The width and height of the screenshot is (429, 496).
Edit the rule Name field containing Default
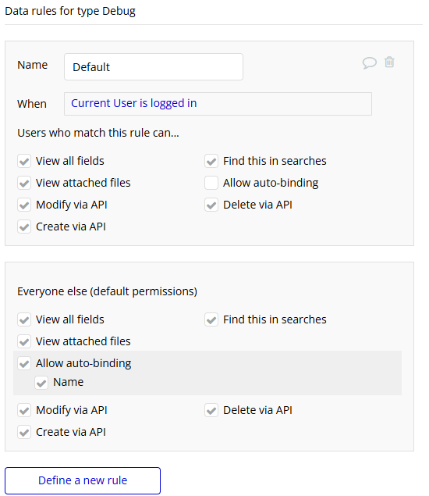coord(154,66)
